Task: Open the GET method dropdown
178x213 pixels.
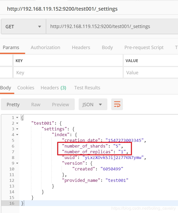Action: coord(24,26)
